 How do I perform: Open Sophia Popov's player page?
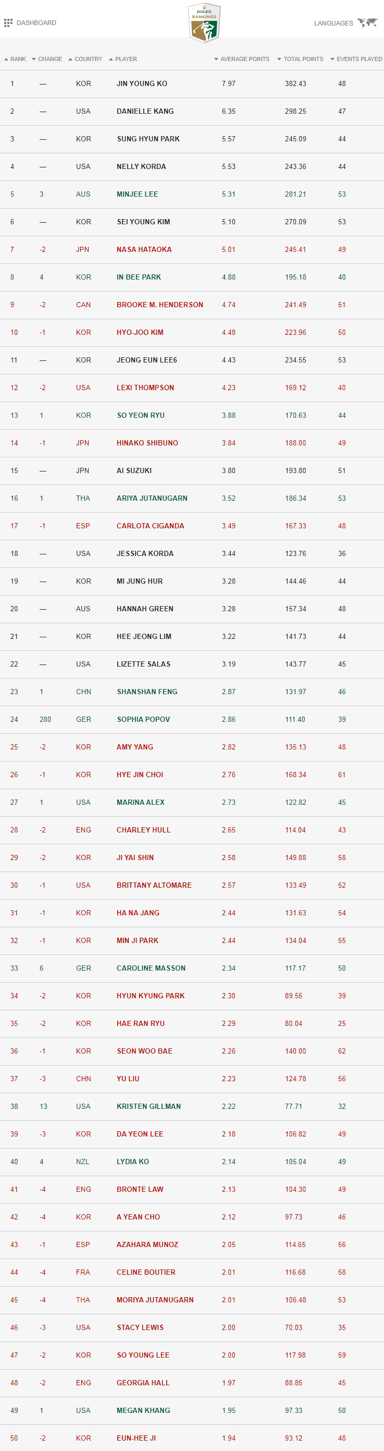[143, 719]
